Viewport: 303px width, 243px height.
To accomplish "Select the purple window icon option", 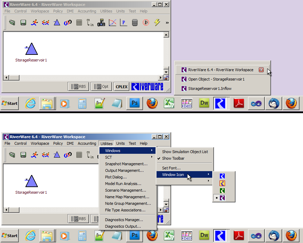I will tap(222, 198).
